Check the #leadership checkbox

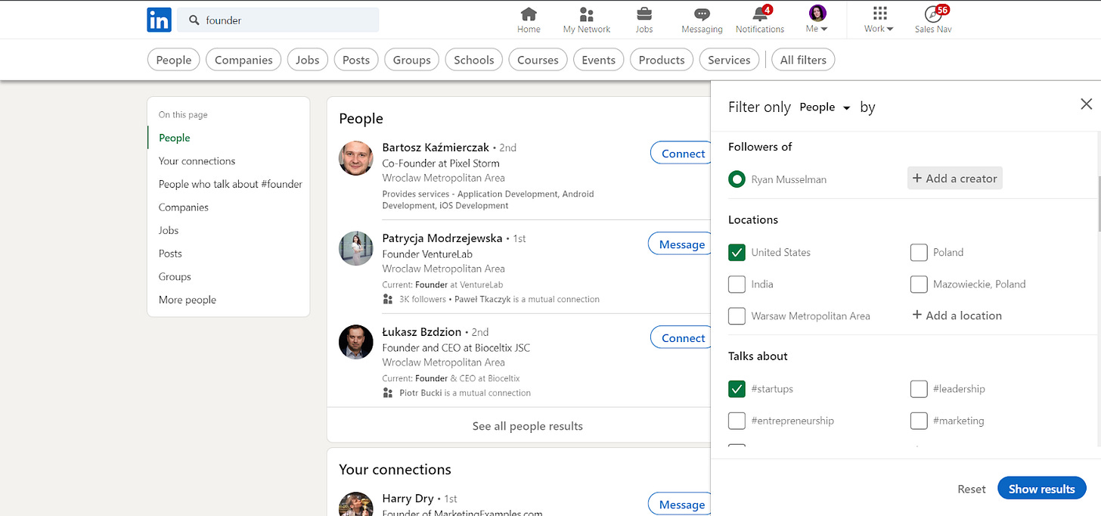[919, 388]
